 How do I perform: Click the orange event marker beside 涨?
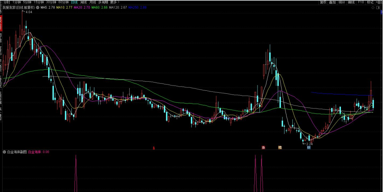(x=280, y=147)
